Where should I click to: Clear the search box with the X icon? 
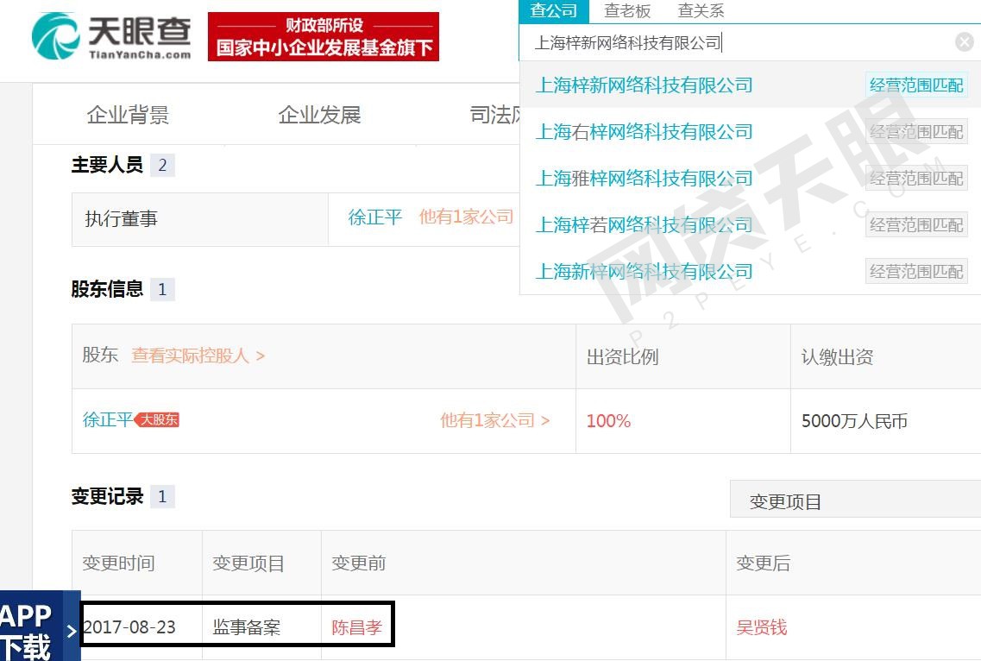point(964,42)
